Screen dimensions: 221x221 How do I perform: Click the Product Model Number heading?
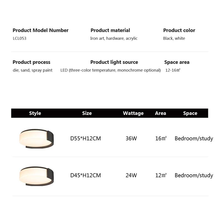[x=41, y=30]
